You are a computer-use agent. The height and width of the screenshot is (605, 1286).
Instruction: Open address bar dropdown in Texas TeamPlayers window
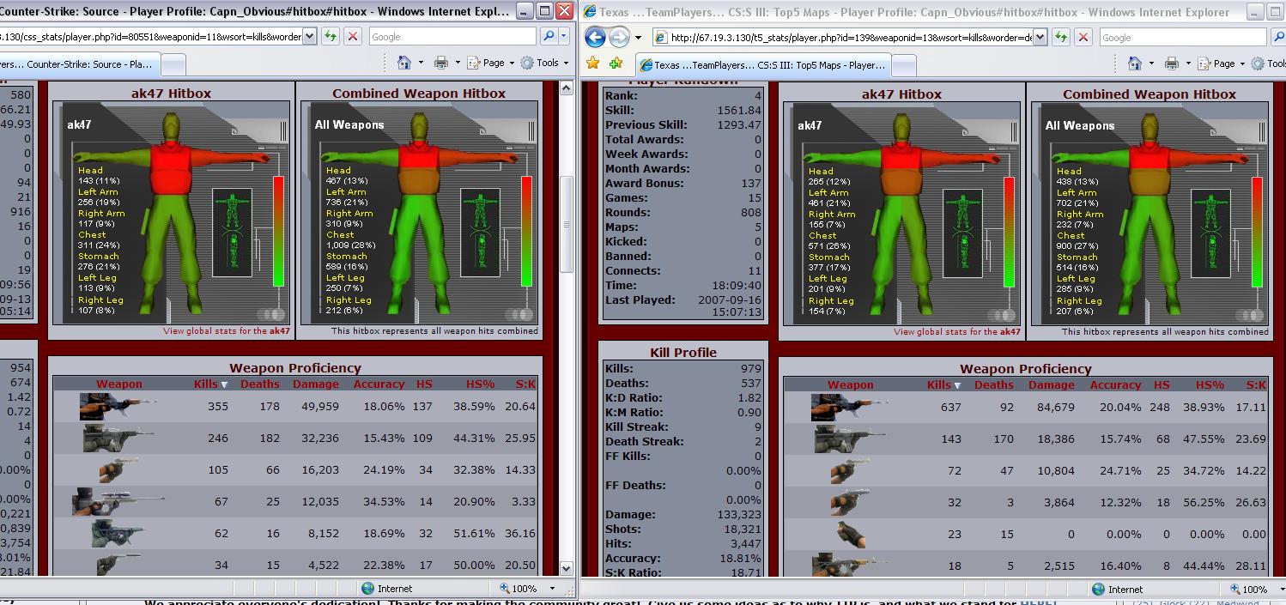1040,37
